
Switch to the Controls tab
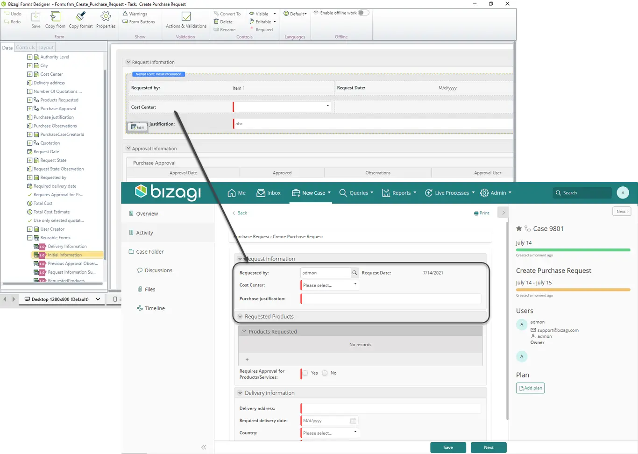coord(25,47)
